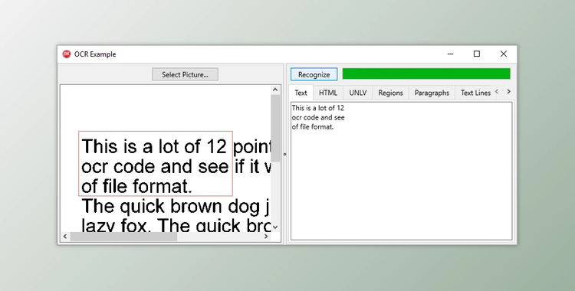This screenshot has width=575, height=291.
Task: Minimize the OCR Example window
Action: pos(451,54)
